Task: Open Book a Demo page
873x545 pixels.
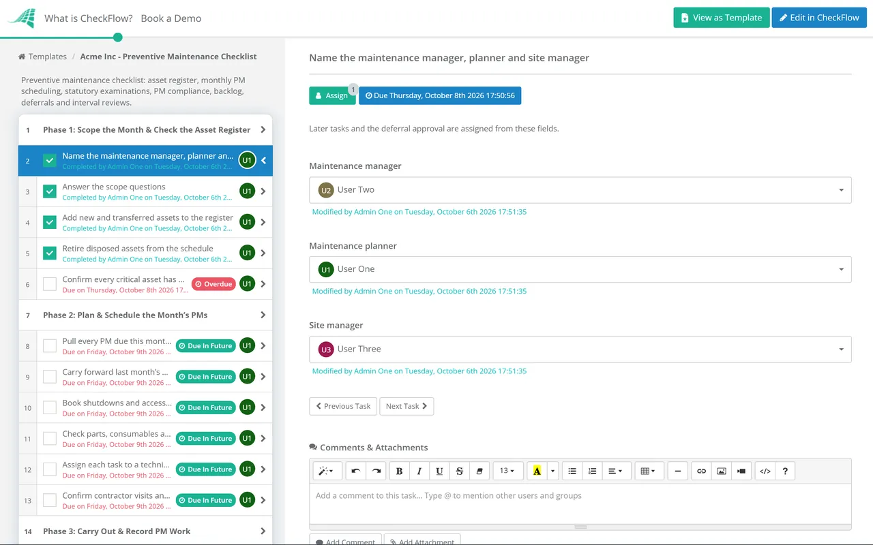Action: (x=171, y=18)
